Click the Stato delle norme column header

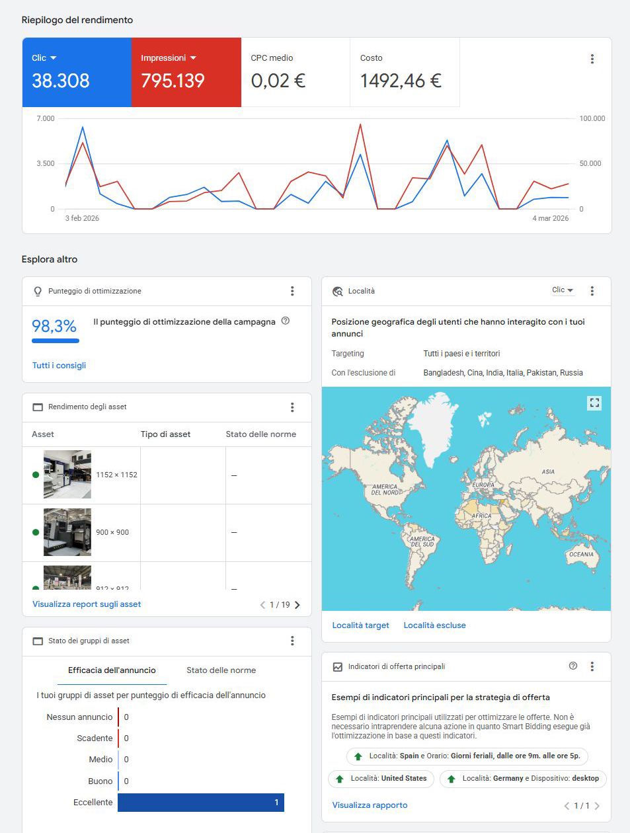tap(260, 434)
